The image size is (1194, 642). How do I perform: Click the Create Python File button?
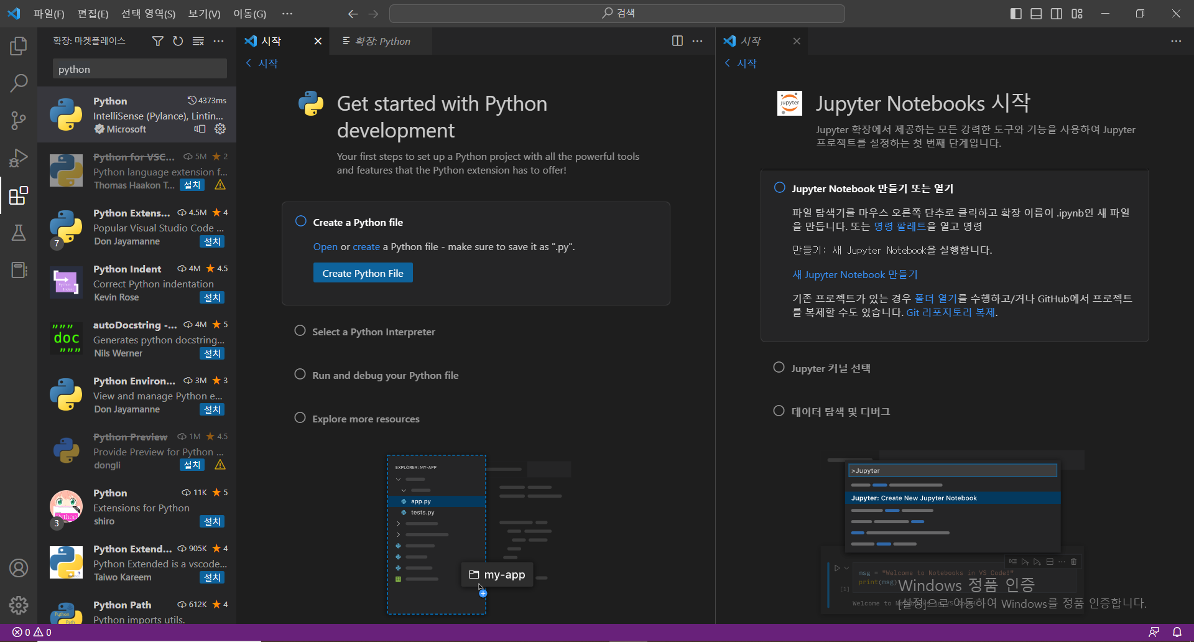tap(363, 273)
